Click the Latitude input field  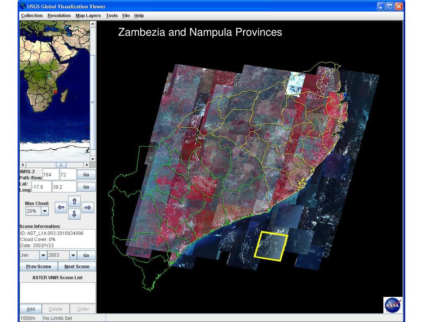click(42, 187)
